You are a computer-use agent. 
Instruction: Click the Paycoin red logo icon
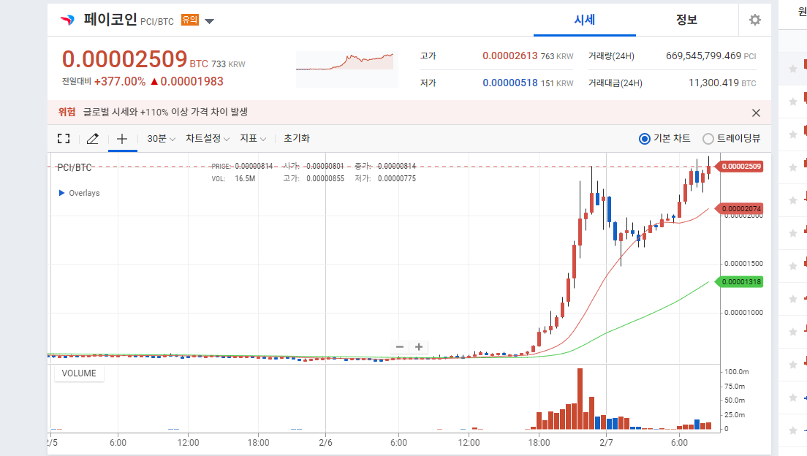(x=67, y=20)
